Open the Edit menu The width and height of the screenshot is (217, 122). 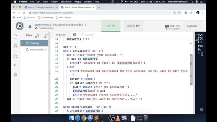[38, 2]
